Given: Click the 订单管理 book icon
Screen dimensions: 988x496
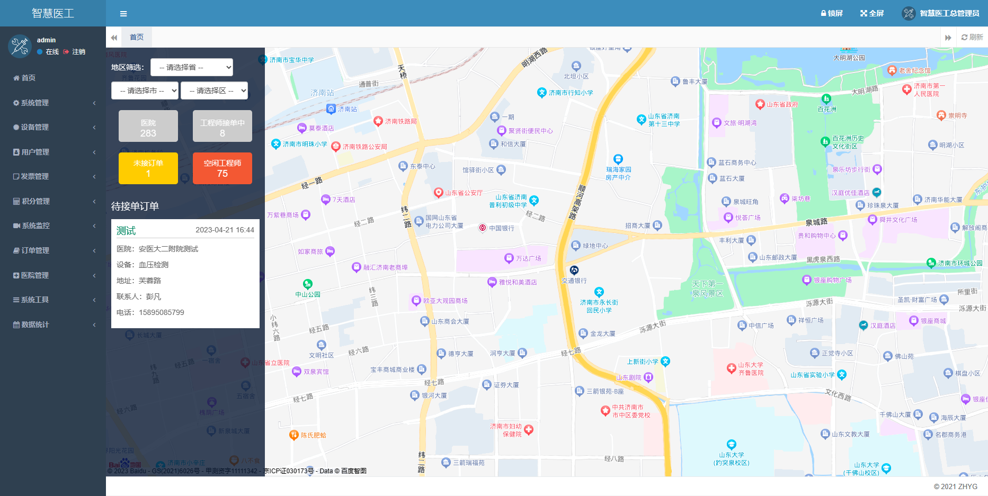Looking at the screenshot, I should (16, 250).
